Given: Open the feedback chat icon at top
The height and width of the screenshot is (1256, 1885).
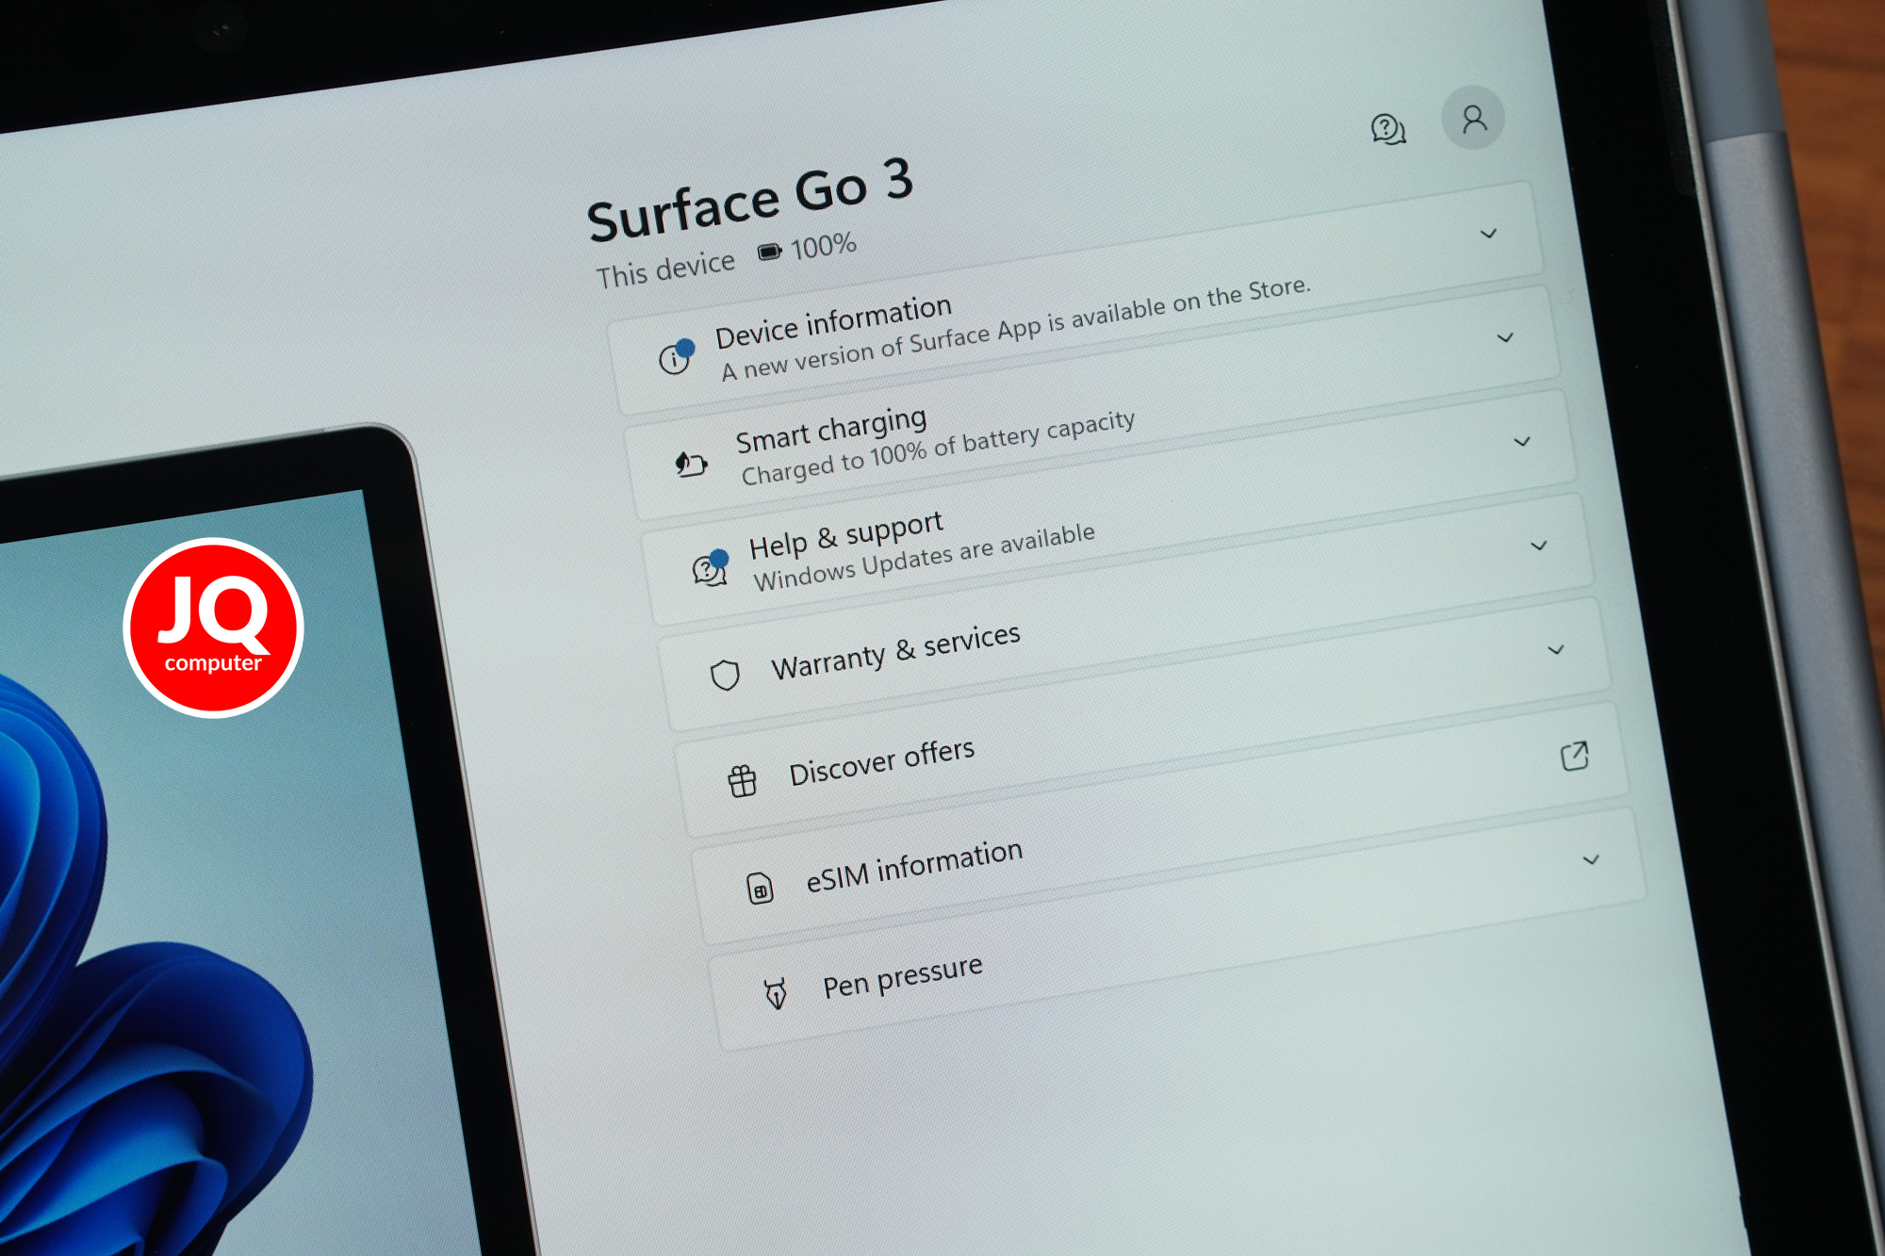Looking at the screenshot, I should (1387, 129).
